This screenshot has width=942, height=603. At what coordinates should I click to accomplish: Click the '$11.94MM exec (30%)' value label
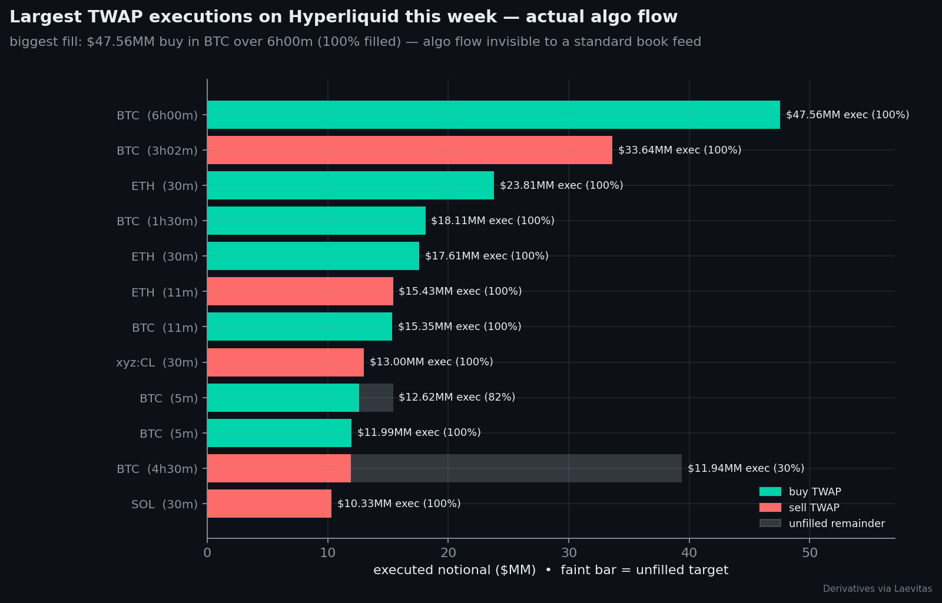pyautogui.click(x=746, y=468)
